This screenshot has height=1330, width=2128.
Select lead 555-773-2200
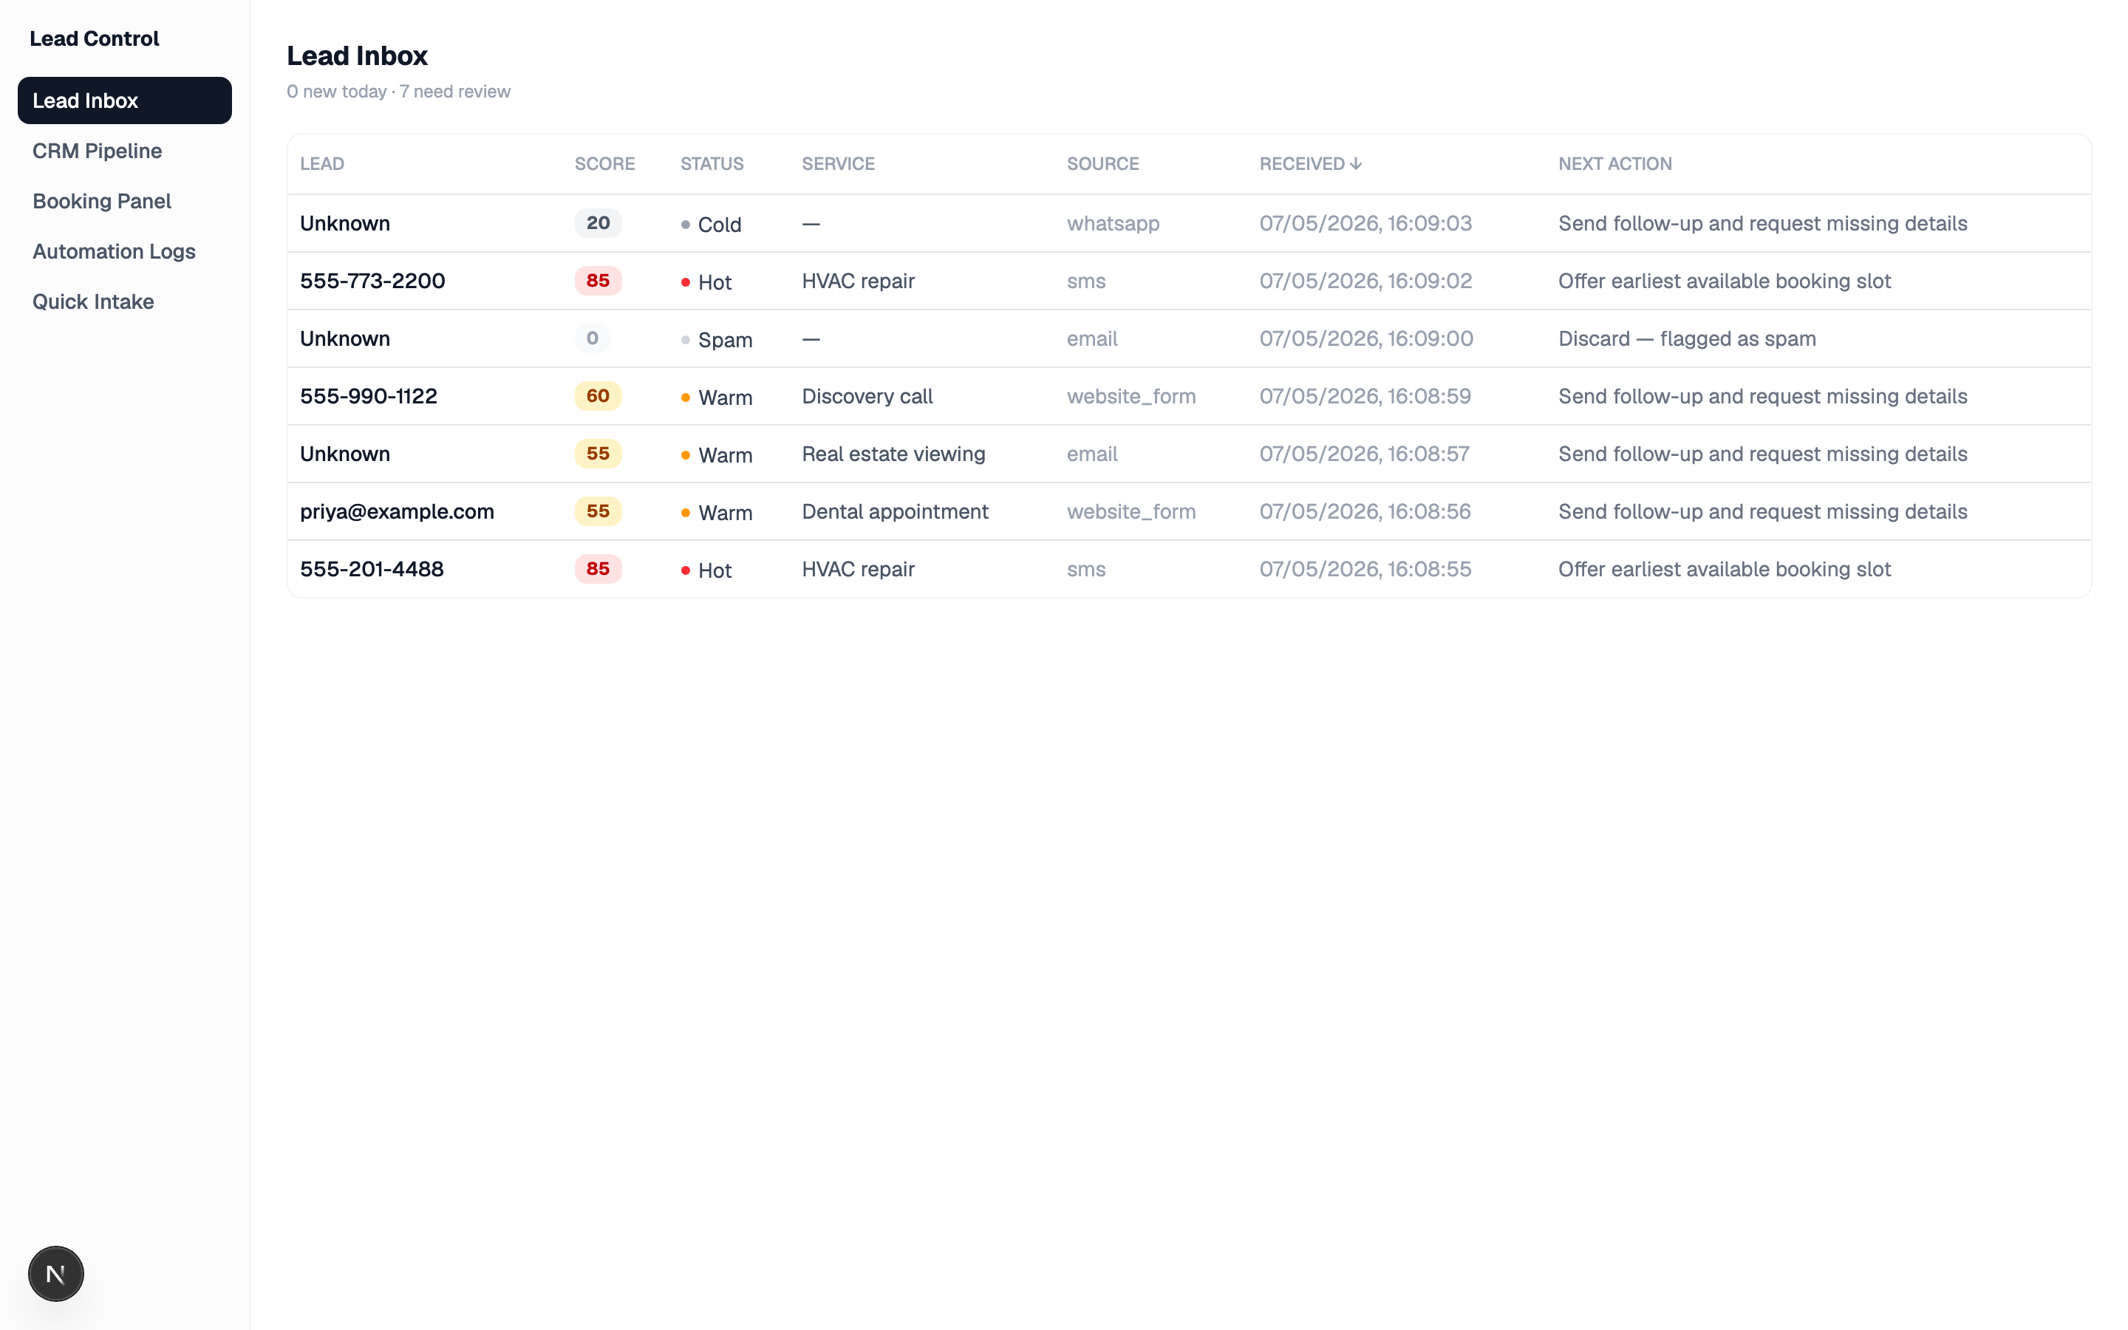372,281
